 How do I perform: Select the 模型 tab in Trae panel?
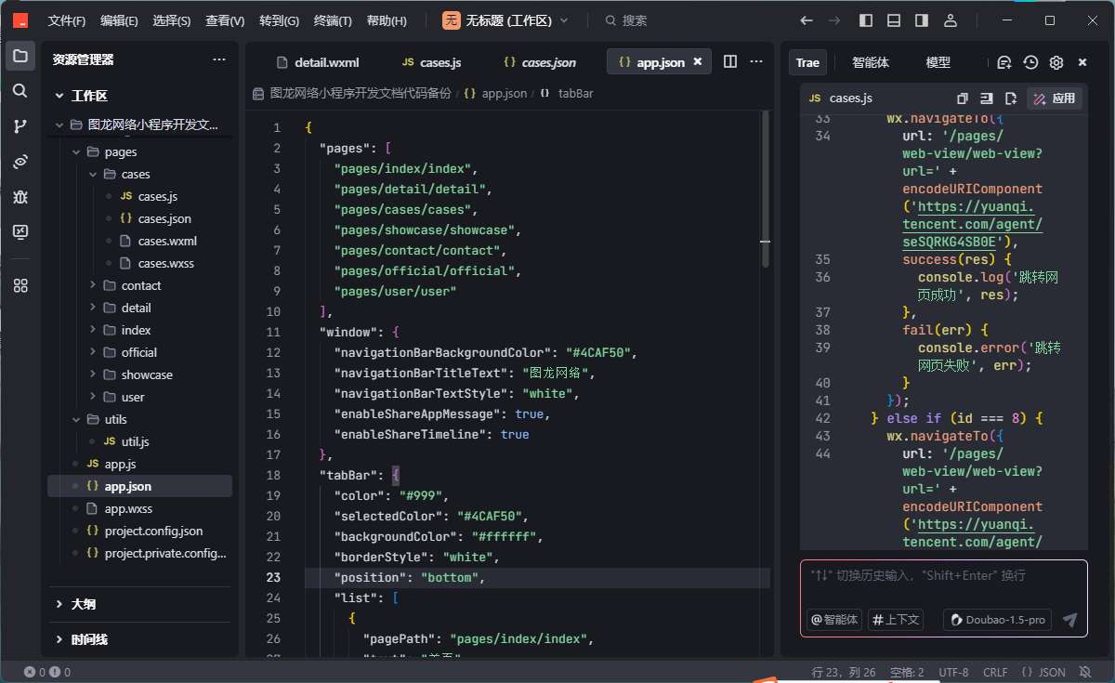(938, 62)
